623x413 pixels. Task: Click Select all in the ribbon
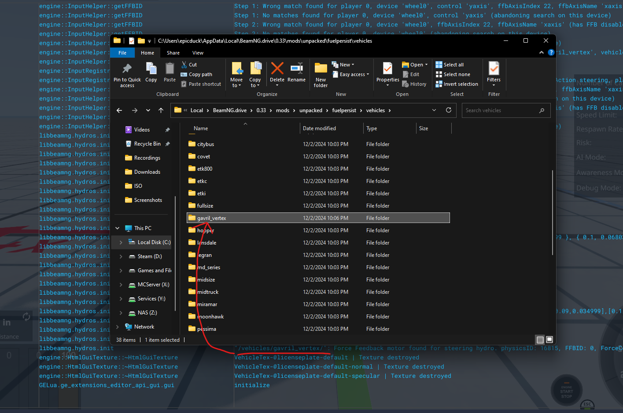click(x=450, y=65)
